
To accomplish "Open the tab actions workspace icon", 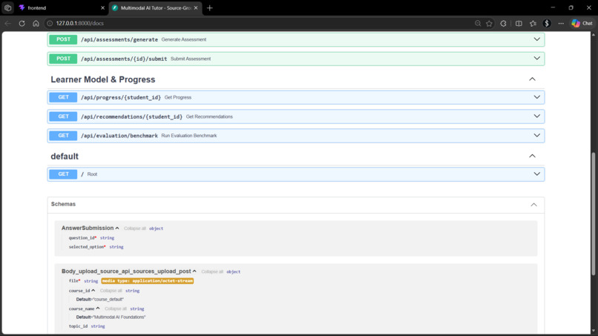I will click(x=7, y=7).
